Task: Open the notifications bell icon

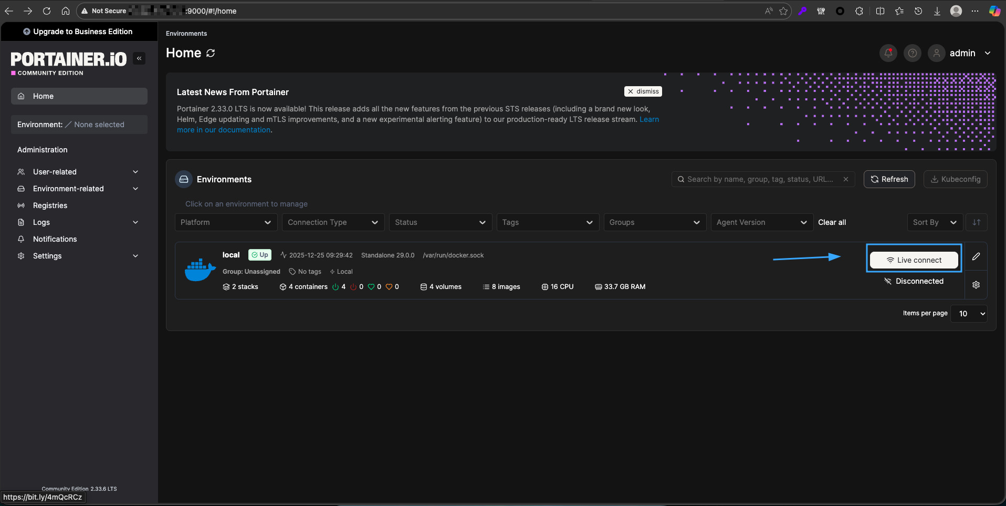Action: point(888,53)
